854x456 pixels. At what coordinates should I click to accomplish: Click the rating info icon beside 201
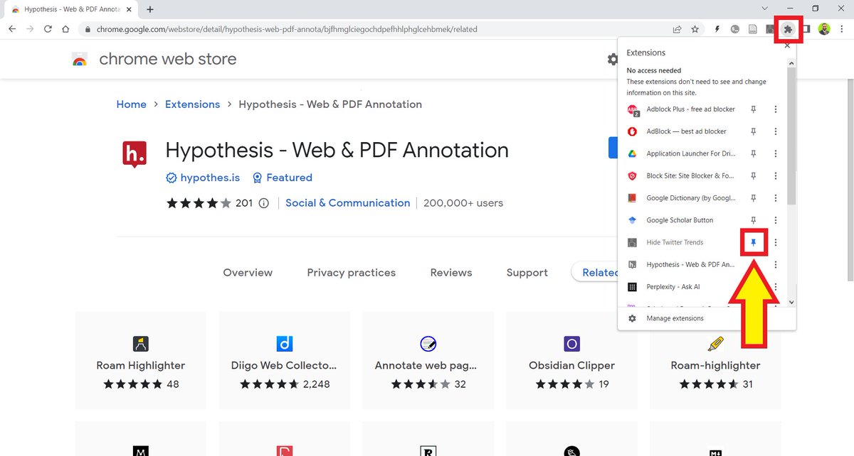coord(264,203)
